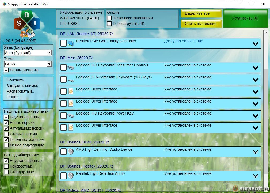Expand Realtek High Definition Audio details

pos(256,176)
